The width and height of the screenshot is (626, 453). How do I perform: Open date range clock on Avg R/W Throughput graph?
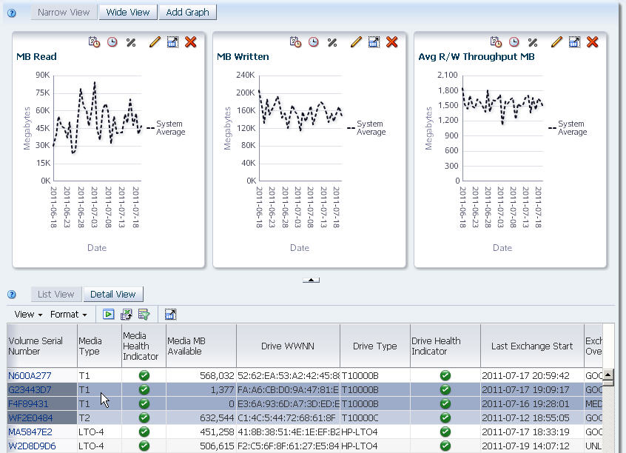(514, 42)
